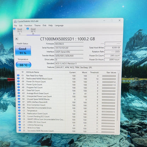
Task: Open the Disk menu
Action: tap(45, 25)
